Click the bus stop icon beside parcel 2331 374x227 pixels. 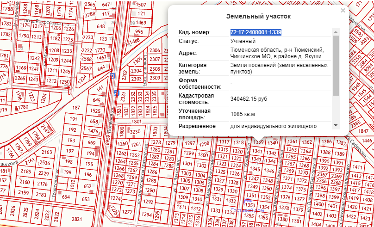point(116,93)
